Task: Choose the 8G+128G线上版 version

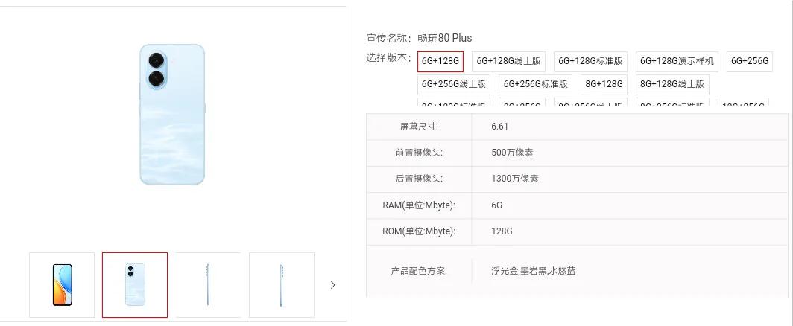Action: pyautogui.click(x=672, y=84)
